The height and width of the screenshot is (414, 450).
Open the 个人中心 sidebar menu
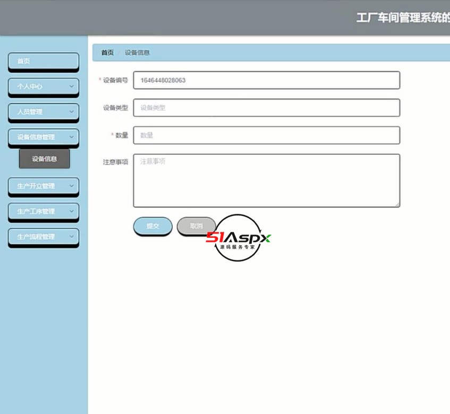(37, 87)
